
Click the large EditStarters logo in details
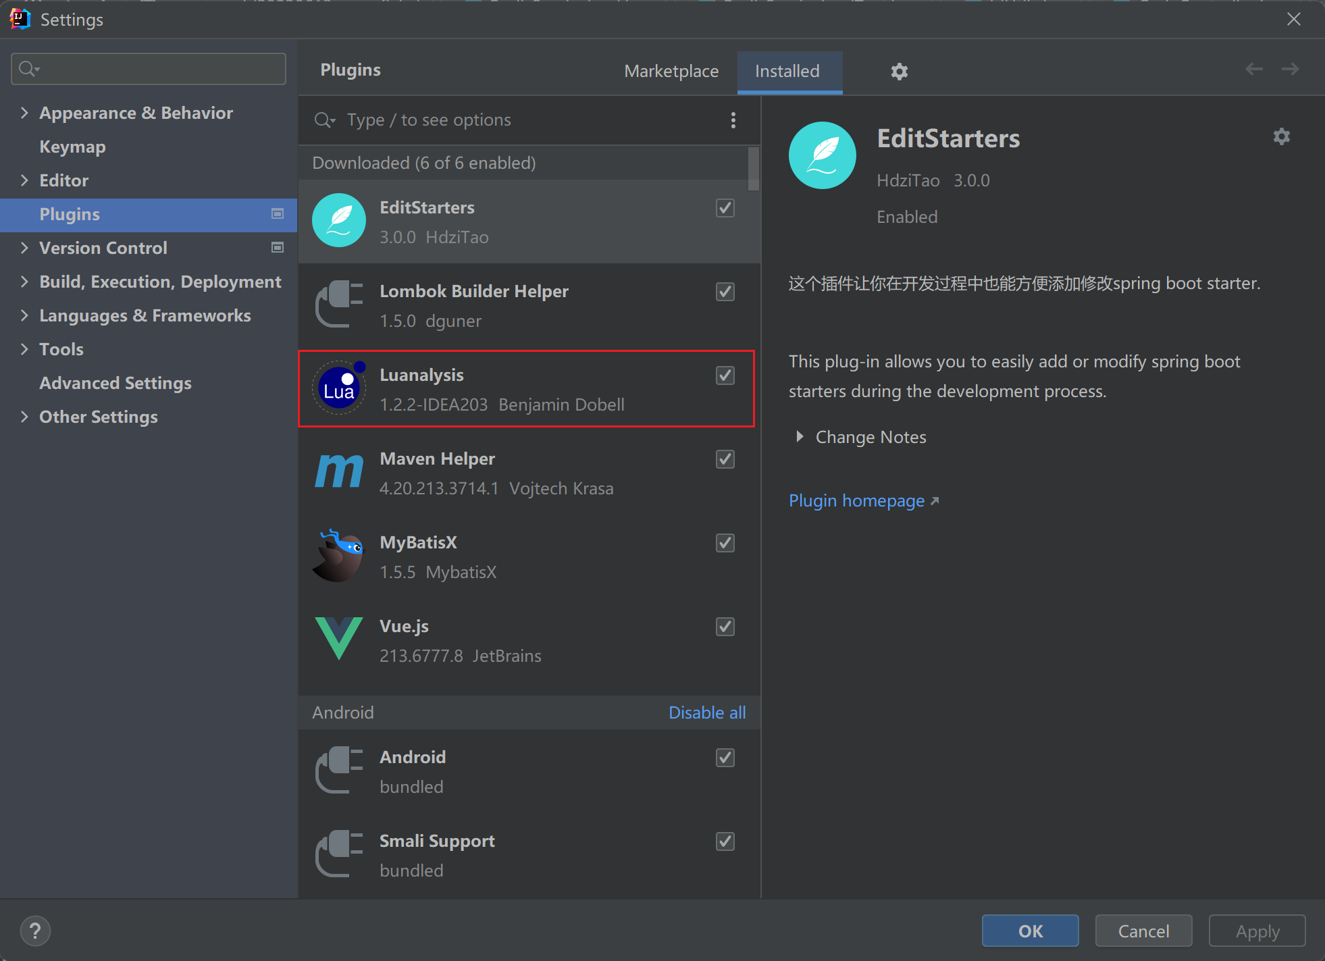pyautogui.click(x=822, y=155)
